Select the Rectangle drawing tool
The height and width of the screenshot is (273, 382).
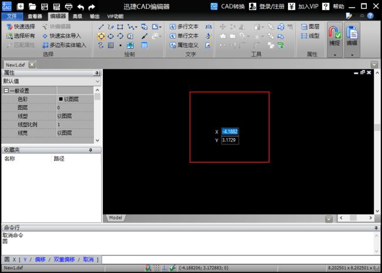click(x=120, y=27)
